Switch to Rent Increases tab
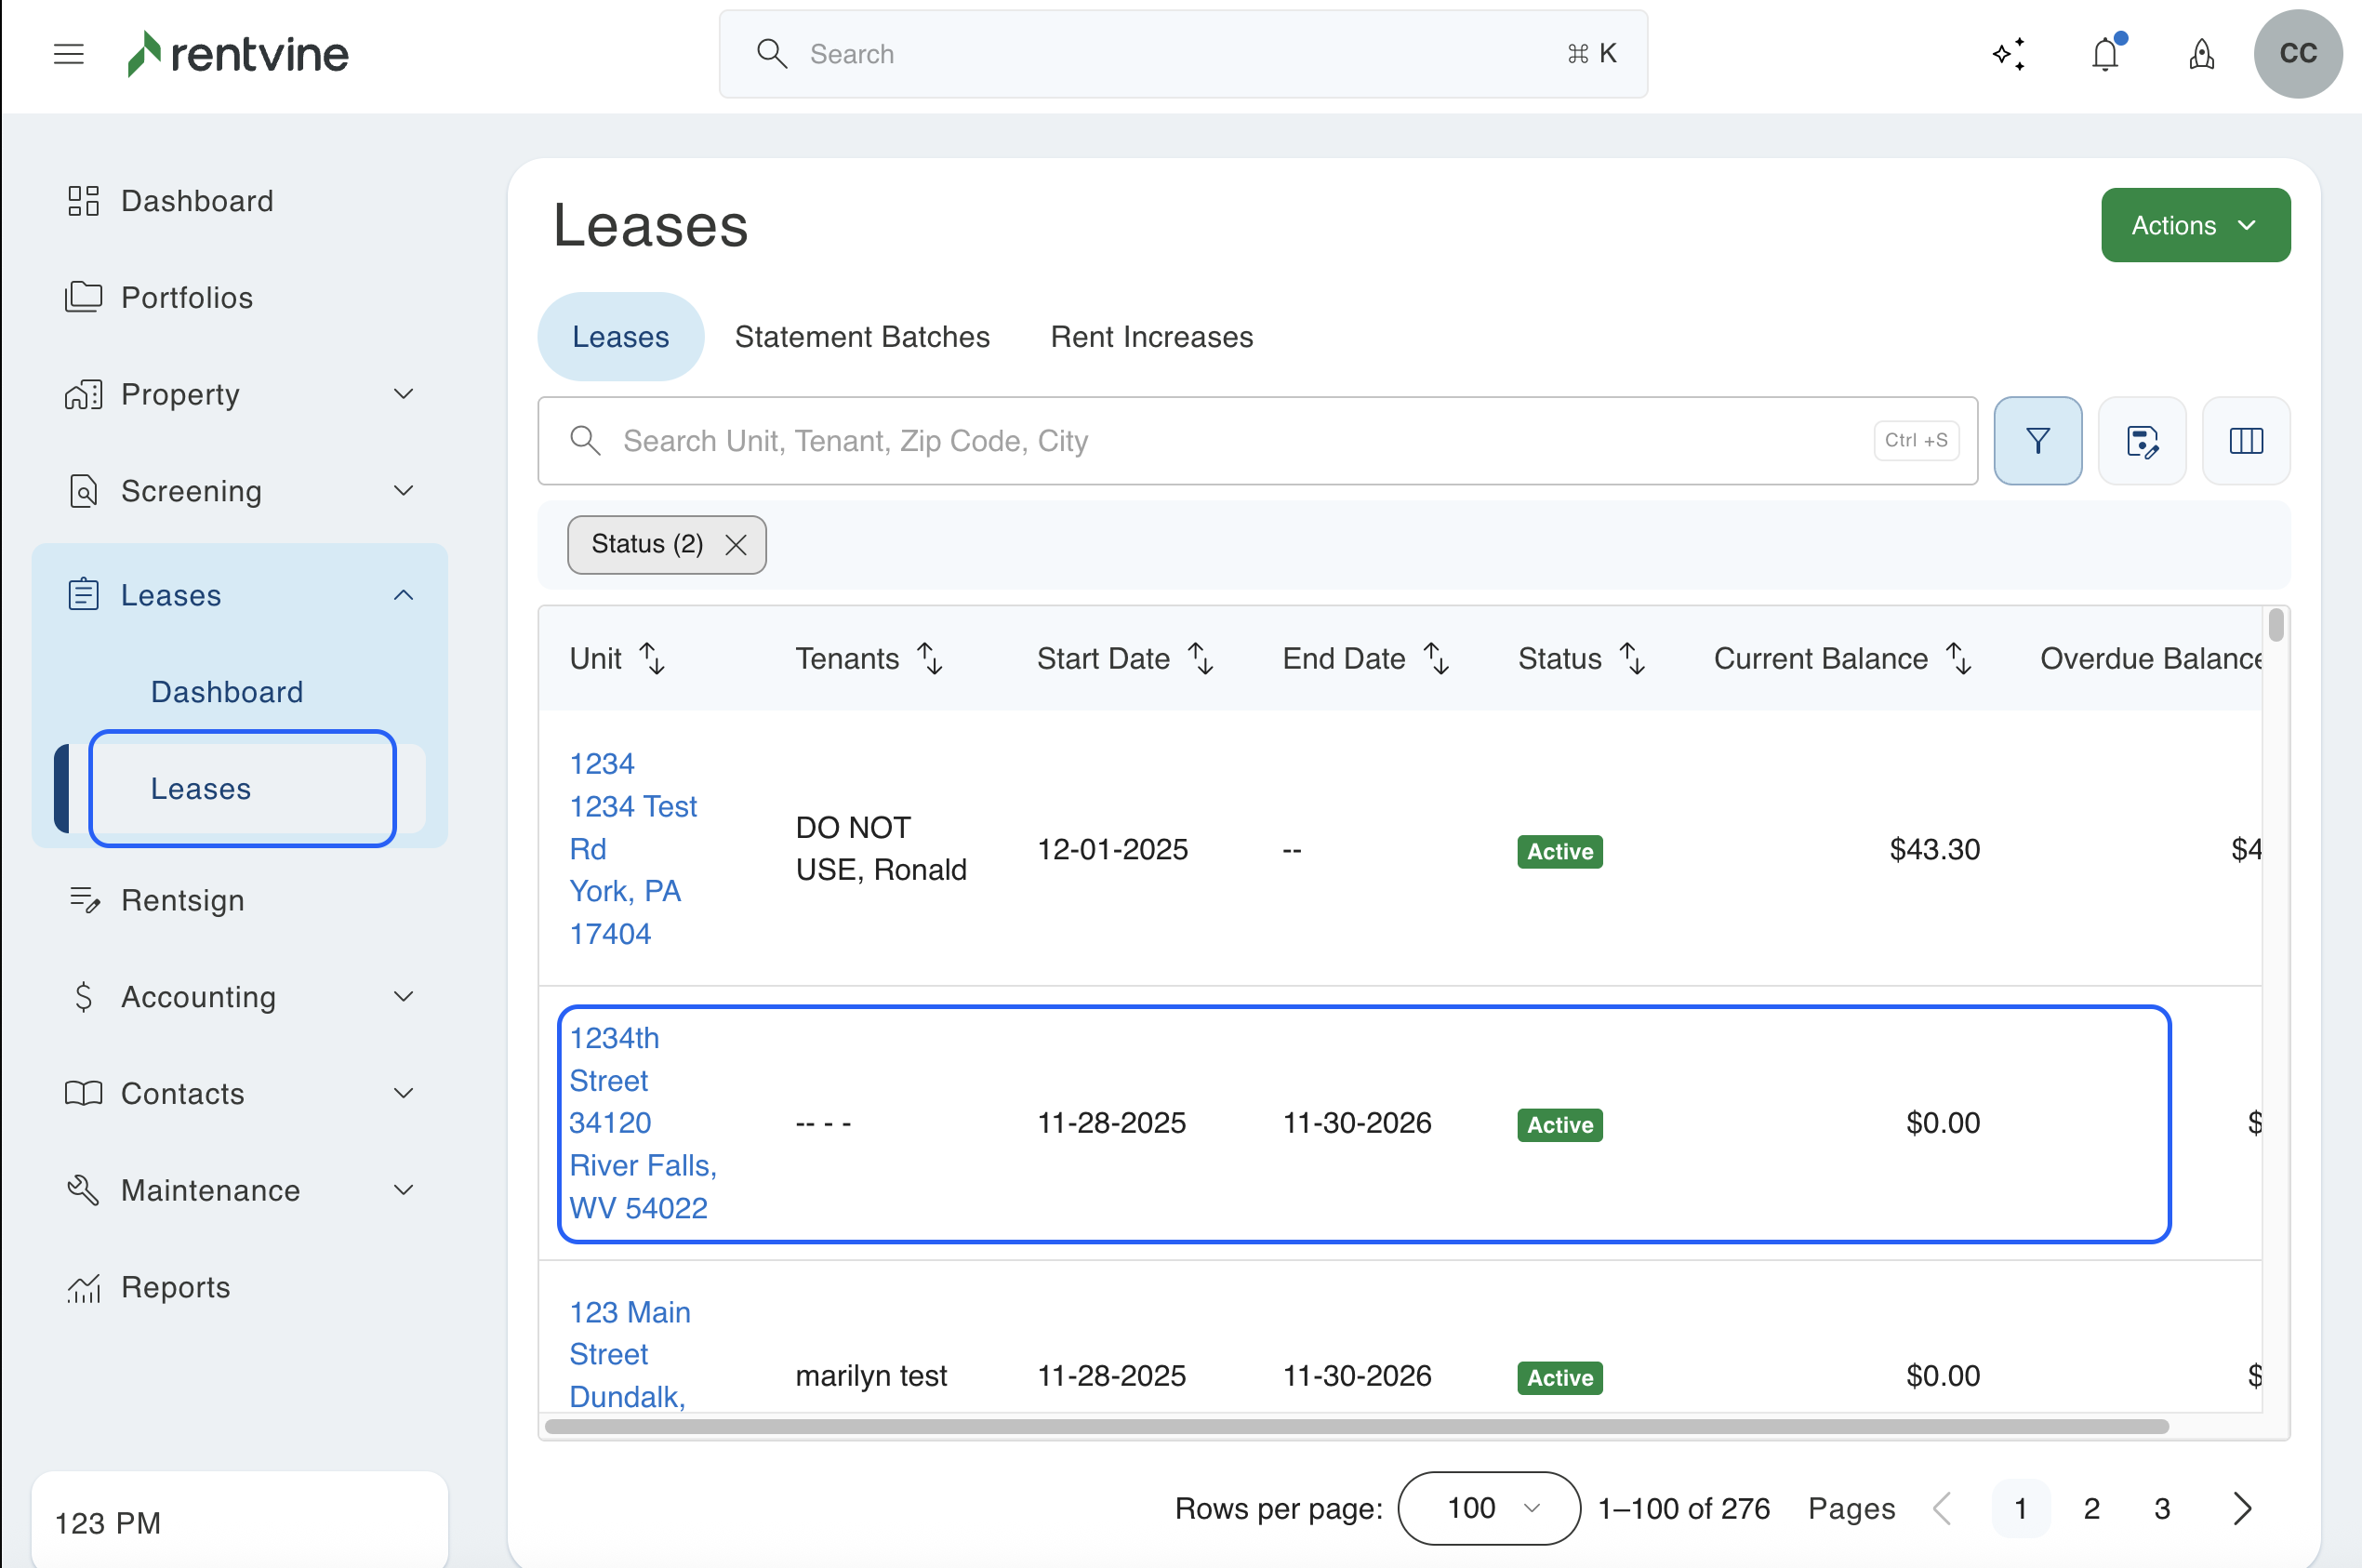 [1151, 337]
